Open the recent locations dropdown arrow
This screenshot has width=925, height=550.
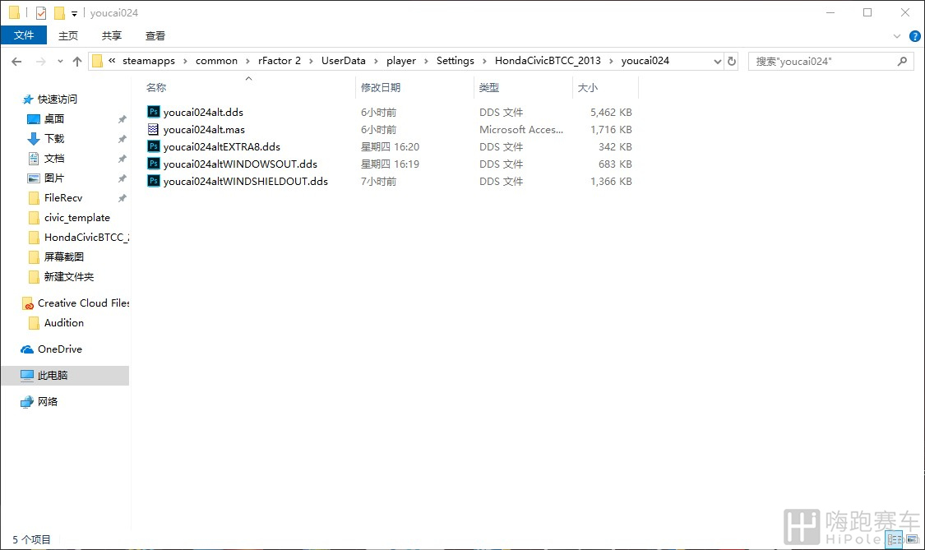60,62
